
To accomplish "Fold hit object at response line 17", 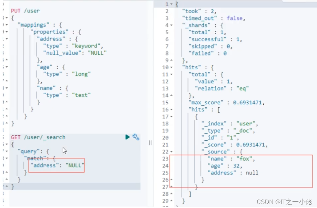I will [172, 117].
